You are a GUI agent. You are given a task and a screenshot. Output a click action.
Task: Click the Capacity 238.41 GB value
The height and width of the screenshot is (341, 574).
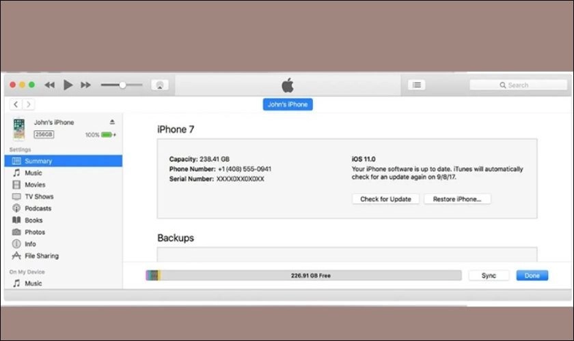coord(215,160)
